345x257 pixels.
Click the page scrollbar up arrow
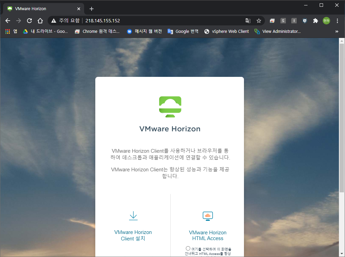click(342, 41)
